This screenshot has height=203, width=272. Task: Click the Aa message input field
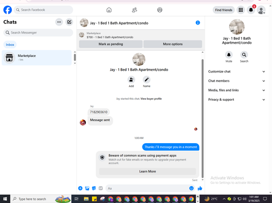(147, 188)
